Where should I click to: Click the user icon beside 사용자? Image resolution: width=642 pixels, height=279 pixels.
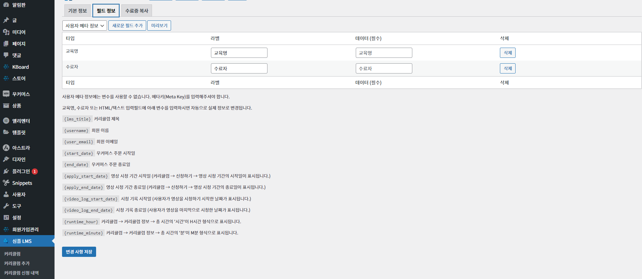pyautogui.click(x=6, y=194)
